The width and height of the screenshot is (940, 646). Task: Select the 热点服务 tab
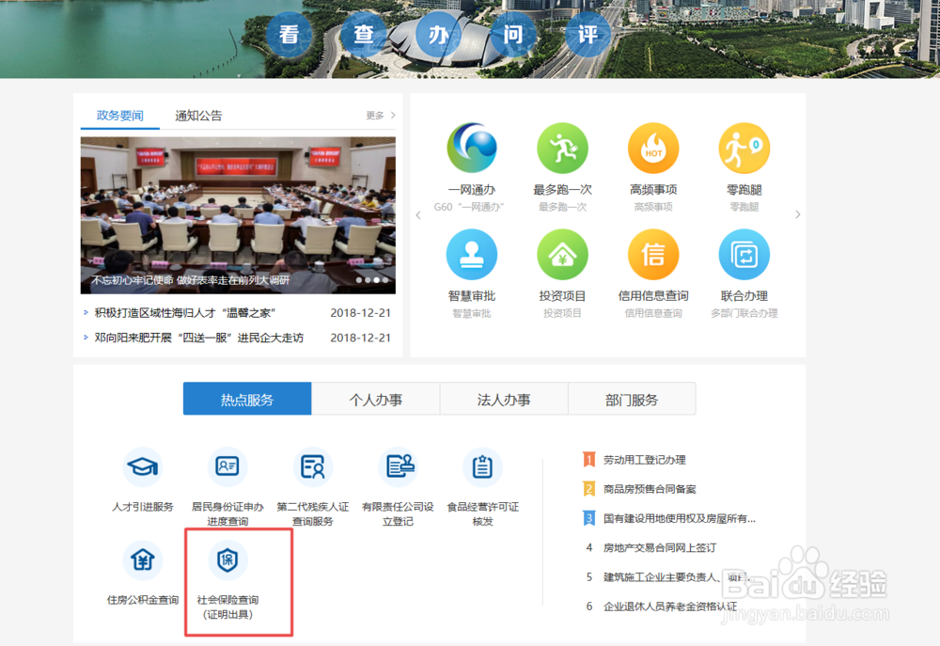[x=247, y=399]
